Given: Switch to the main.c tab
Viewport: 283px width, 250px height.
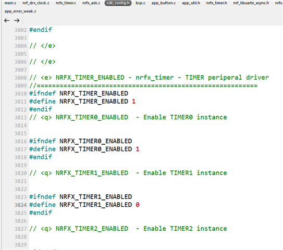Looking at the screenshot, I should pos(10,3).
